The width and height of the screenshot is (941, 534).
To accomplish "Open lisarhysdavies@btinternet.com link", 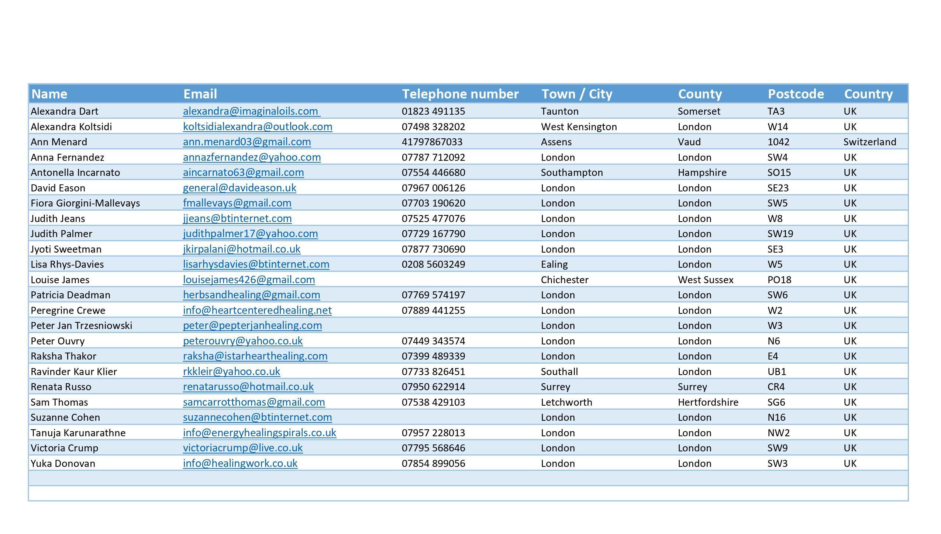I will click(256, 264).
